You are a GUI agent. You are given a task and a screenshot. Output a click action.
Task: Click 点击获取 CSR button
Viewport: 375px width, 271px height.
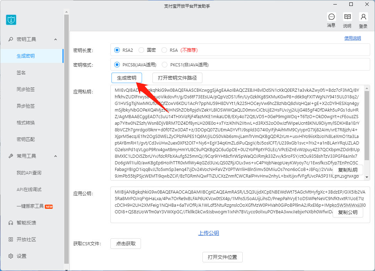click(126, 244)
